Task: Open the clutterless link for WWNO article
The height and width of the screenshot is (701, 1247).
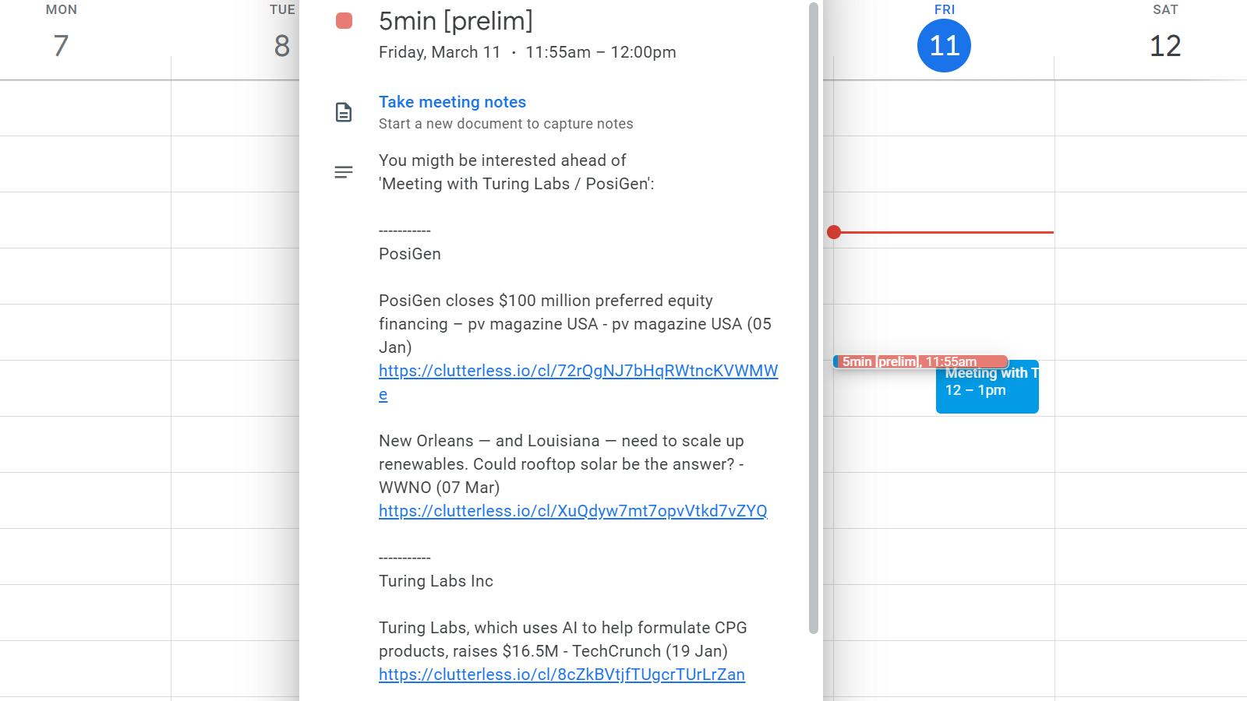Action: 573,511
